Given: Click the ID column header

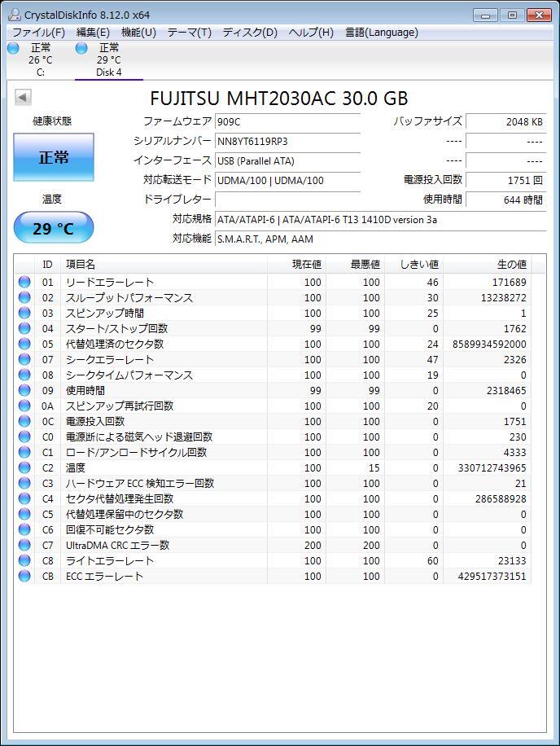Looking at the screenshot, I should tap(47, 265).
